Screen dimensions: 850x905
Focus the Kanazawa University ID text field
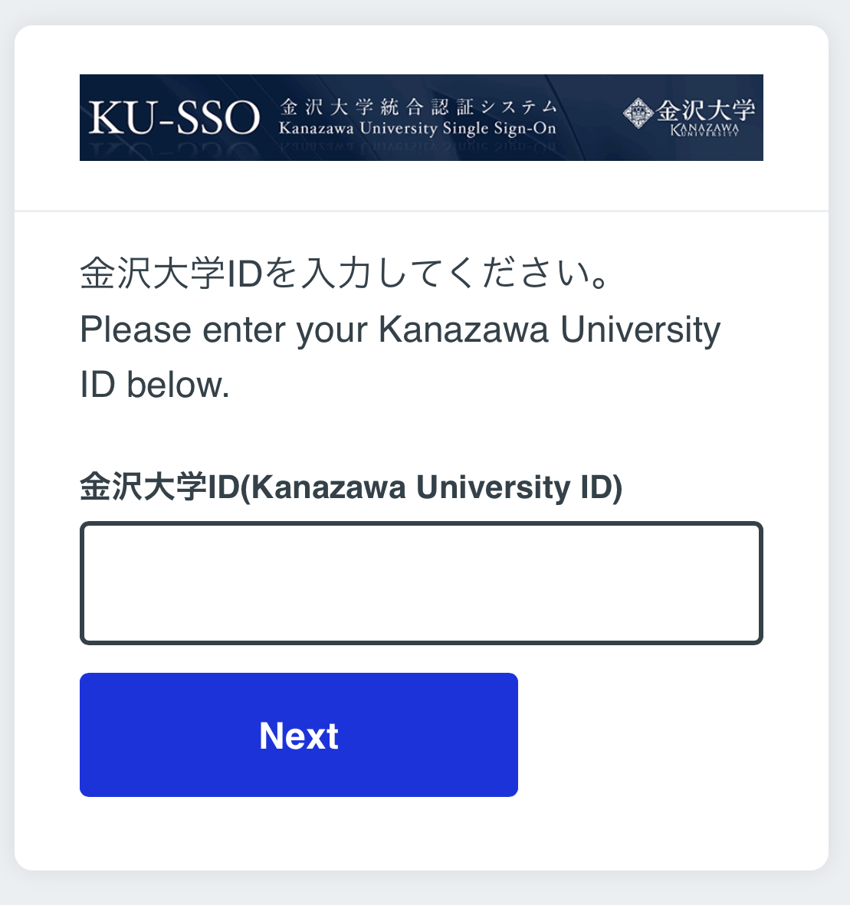[x=421, y=583]
